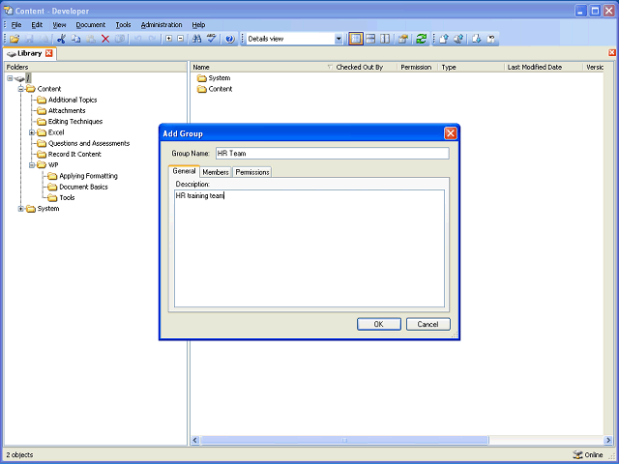Select the General tab in Add Group
The width and height of the screenshot is (619, 464).
click(x=184, y=171)
